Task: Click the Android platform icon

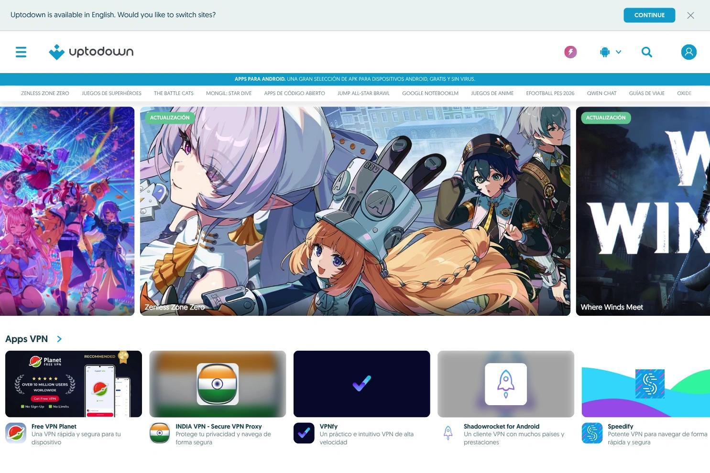Action: point(605,52)
